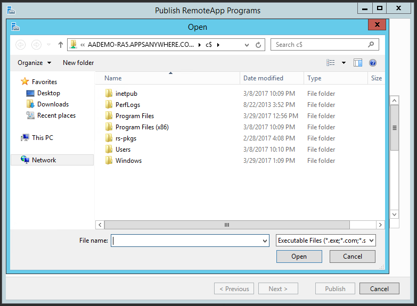Select the Windows folder icon

click(x=109, y=161)
